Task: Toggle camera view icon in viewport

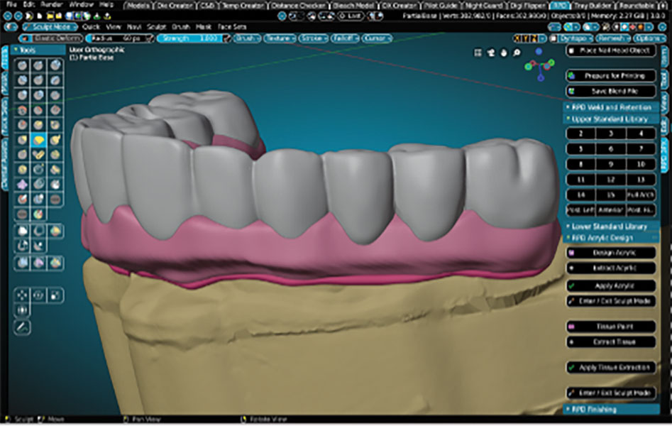Action: pyautogui.click(x=491, y=52)
